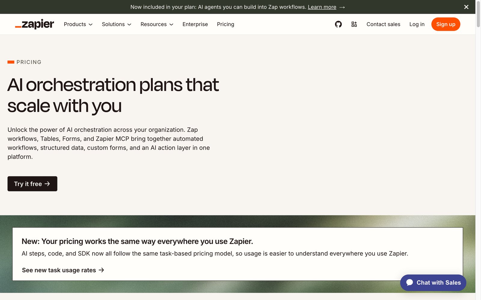Expand the Products menu
Screen dimensions: 481x300
point(78,24)
